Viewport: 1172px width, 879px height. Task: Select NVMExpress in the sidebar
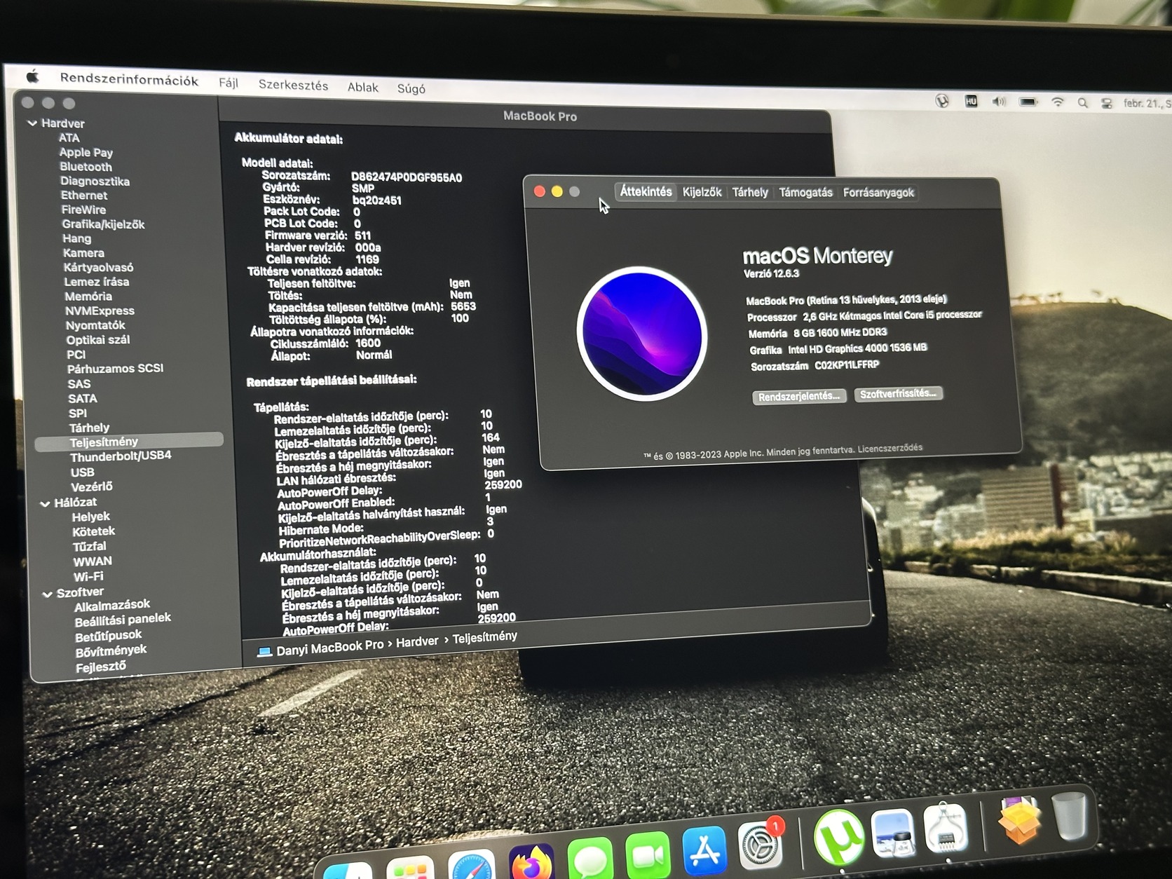(100, 311)
